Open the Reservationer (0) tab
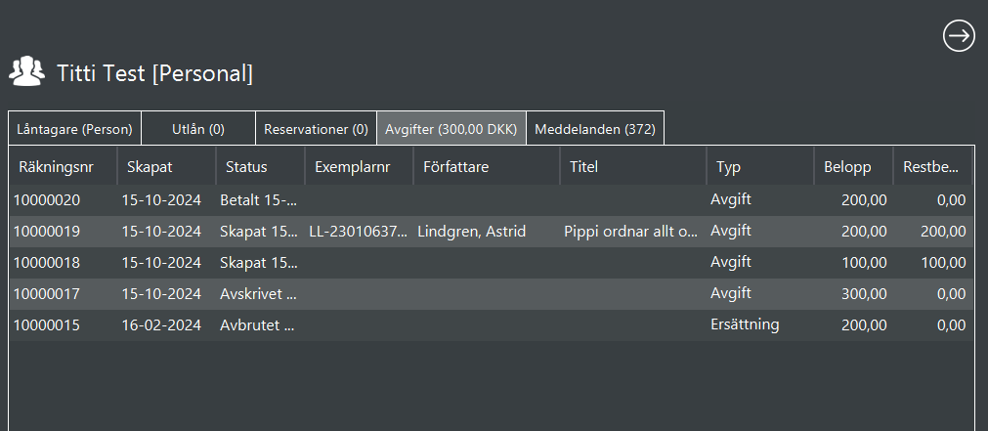The width and height of the screenshot is (988, 431). click(316, 129)
